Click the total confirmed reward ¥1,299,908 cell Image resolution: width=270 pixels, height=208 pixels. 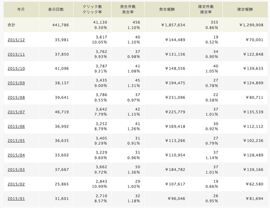(251, 25)
